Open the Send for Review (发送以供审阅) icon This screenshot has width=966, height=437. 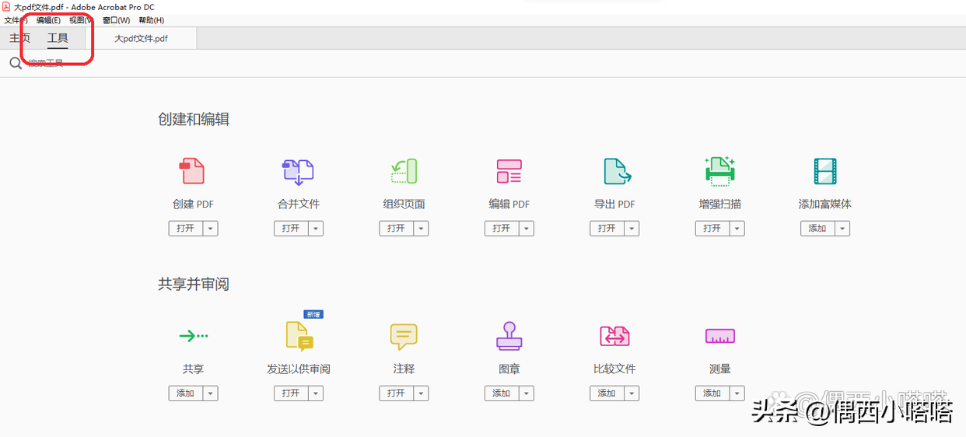point(299,337)
